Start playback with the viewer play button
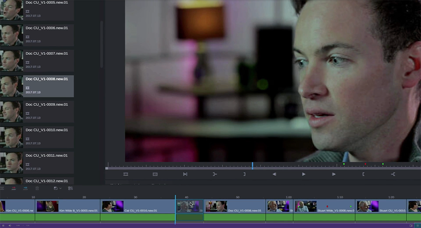The height and width of the screenshot is (228, 421). tap(304, 174)
